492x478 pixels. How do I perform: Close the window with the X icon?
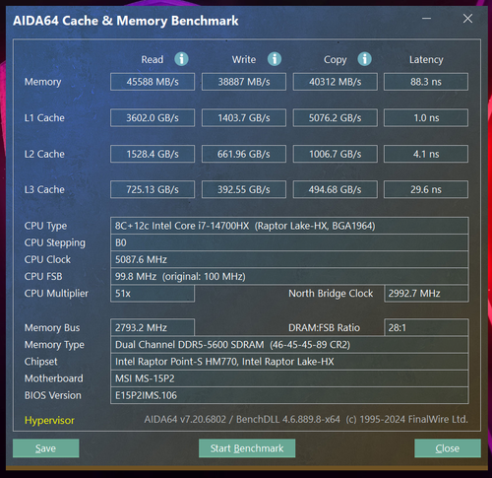click(x=467, y=19)
